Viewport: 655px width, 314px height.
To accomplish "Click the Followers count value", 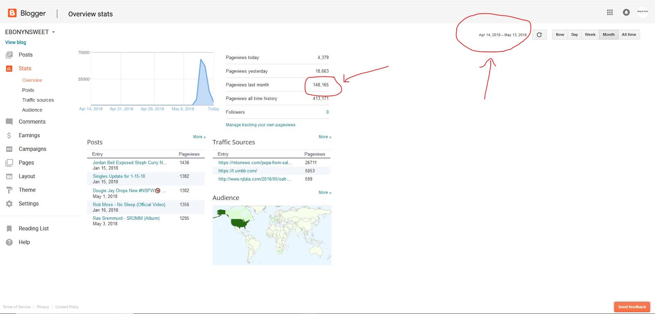I will (327, 112).
